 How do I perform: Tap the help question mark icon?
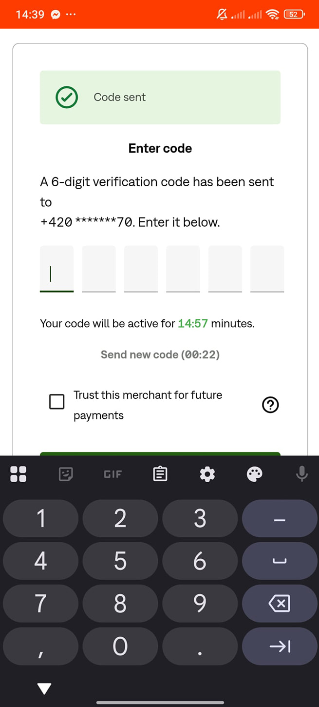(x=270, y=405)
